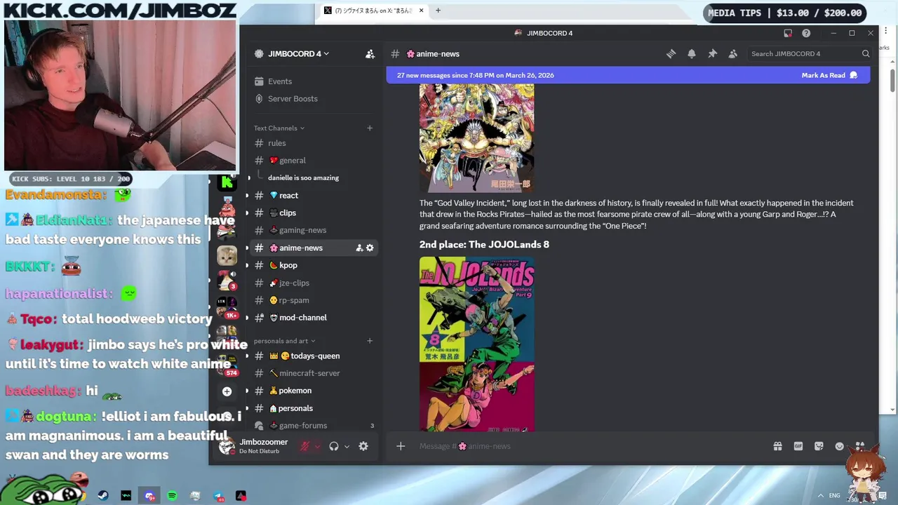Viewport: 898px width, 505px height.
Task: Switch to the minecraft-server channel
Action: [314, 373]
